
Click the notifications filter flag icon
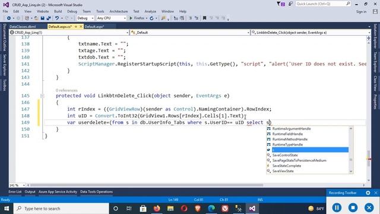pos(281,4)
